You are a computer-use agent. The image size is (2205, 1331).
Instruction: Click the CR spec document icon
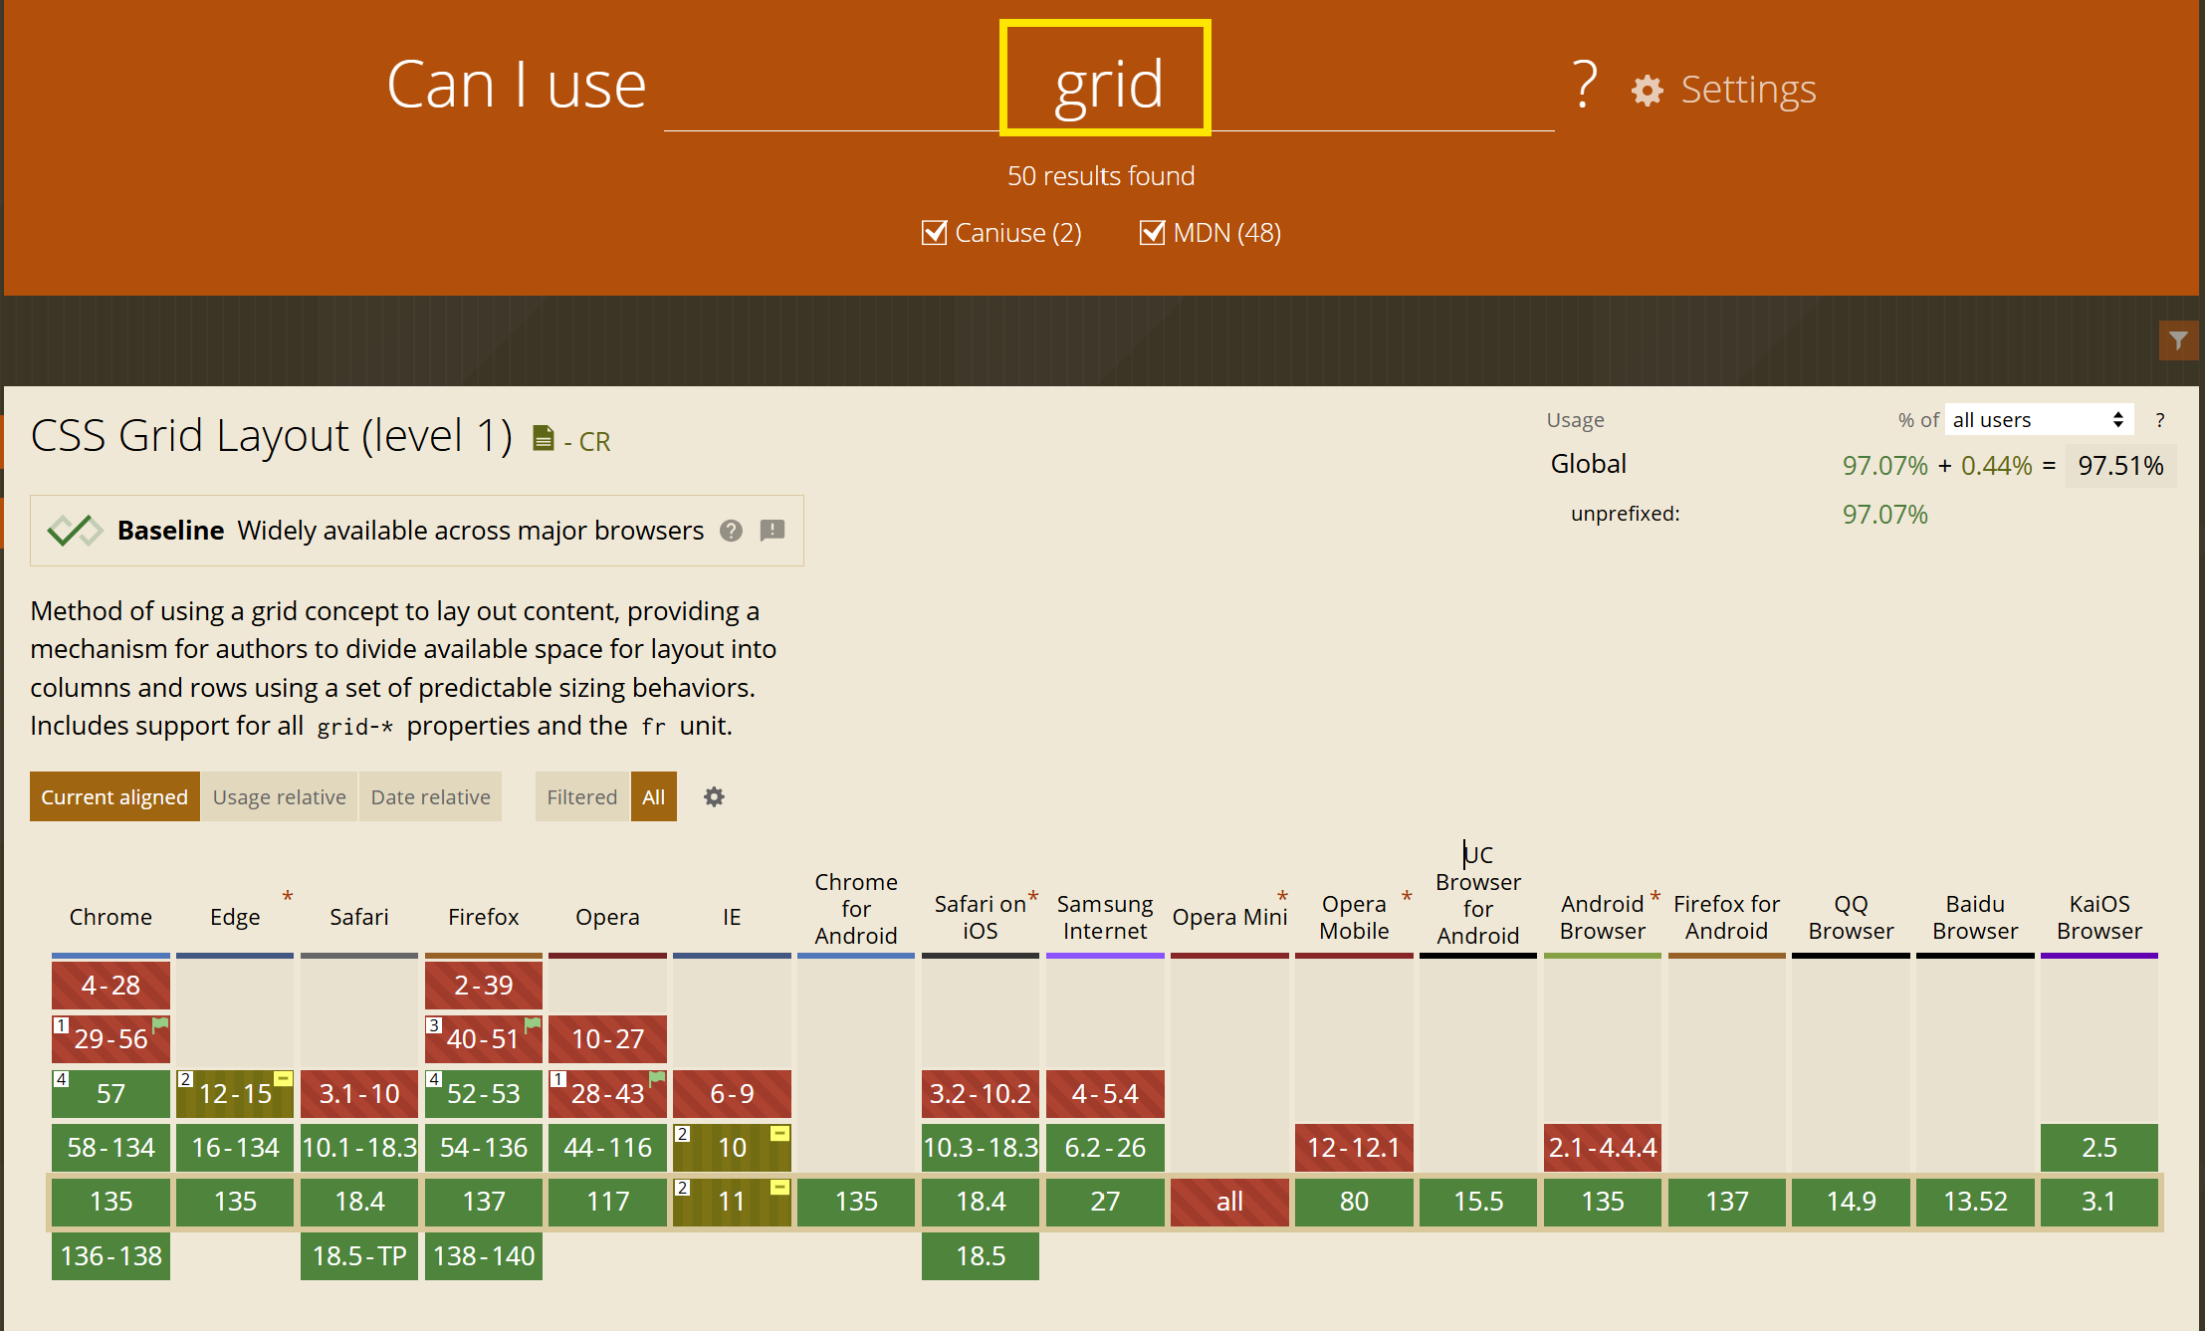(543, 439)
